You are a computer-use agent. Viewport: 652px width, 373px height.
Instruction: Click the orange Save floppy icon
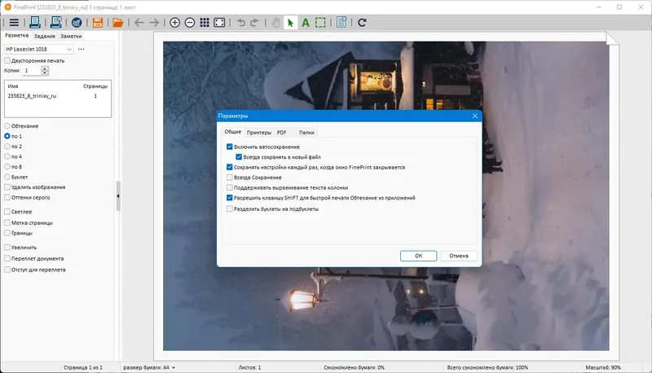click(98, 23)
